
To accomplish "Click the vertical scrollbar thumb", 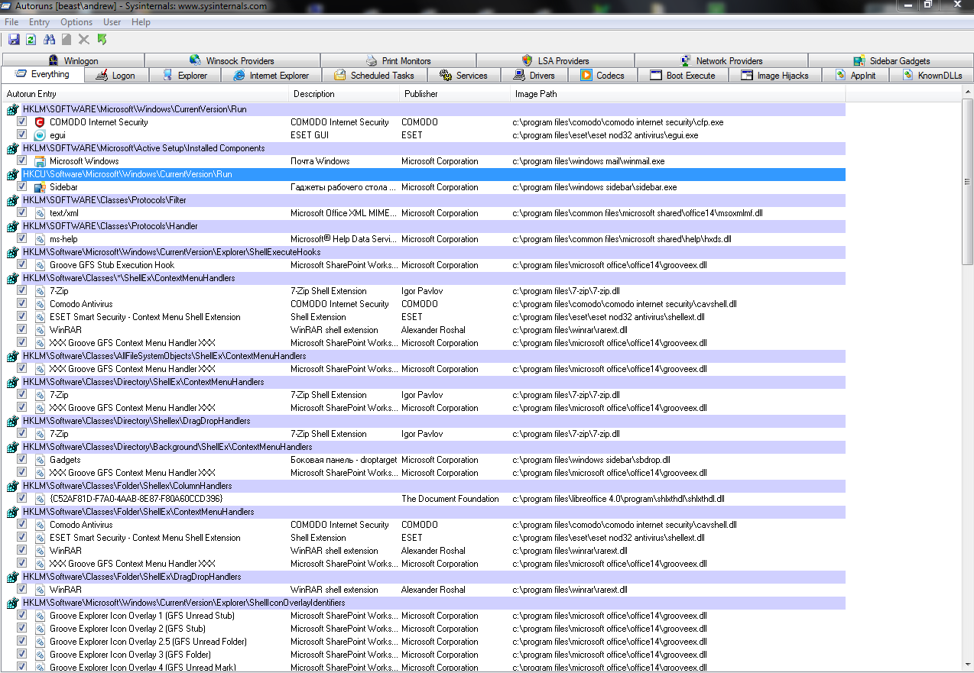I will (x=967, y=182).
